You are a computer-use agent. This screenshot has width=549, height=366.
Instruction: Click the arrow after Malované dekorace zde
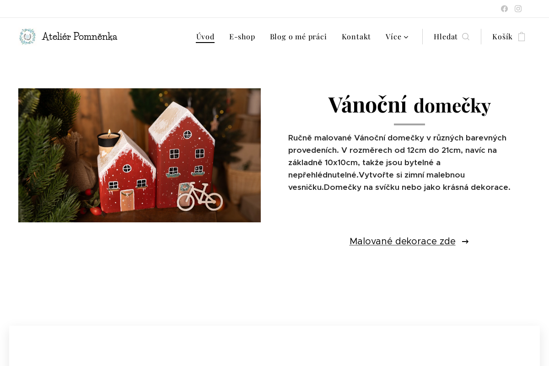tap(465, 242)
